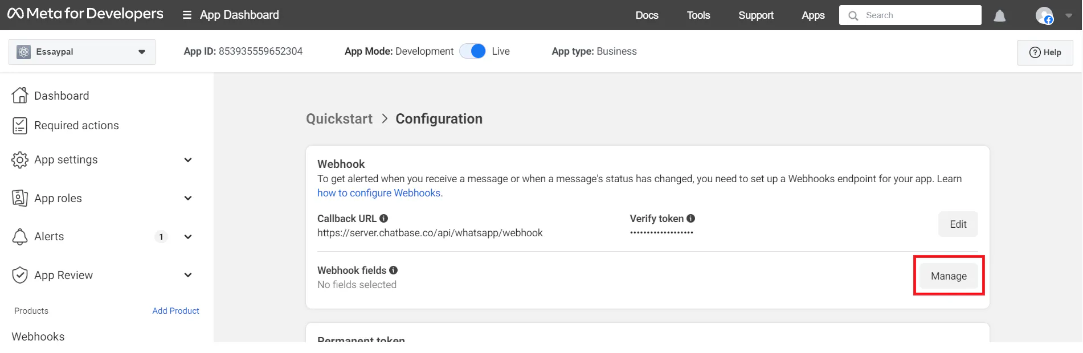Open the Essaypal app selector dropdown

[82, 52]
